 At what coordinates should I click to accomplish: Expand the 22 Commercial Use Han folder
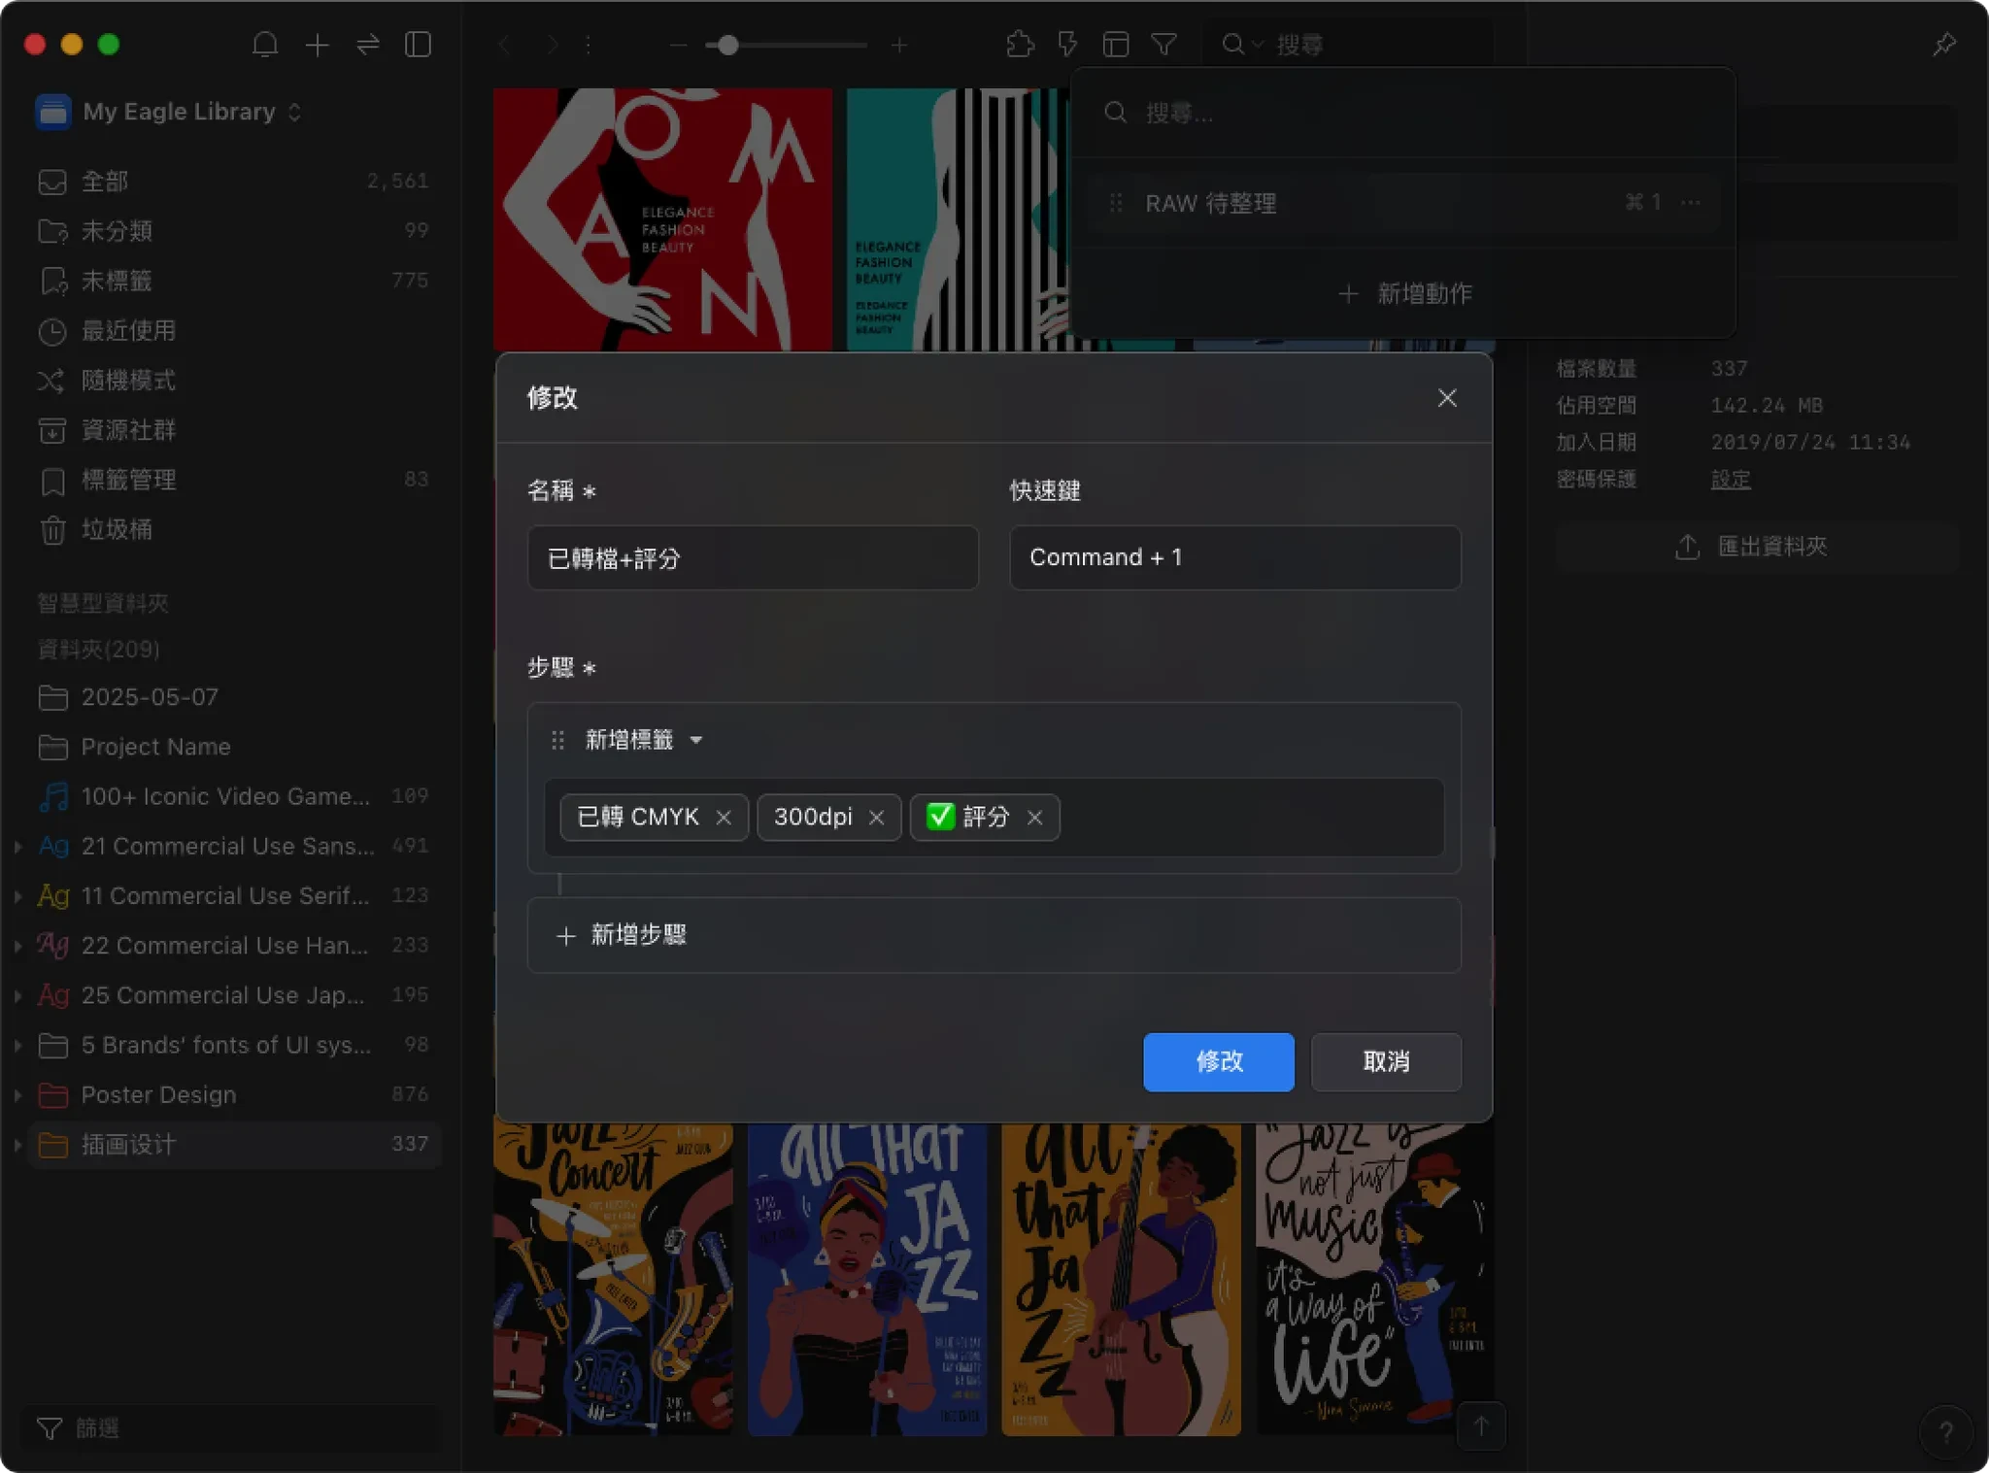coord(17,945)
